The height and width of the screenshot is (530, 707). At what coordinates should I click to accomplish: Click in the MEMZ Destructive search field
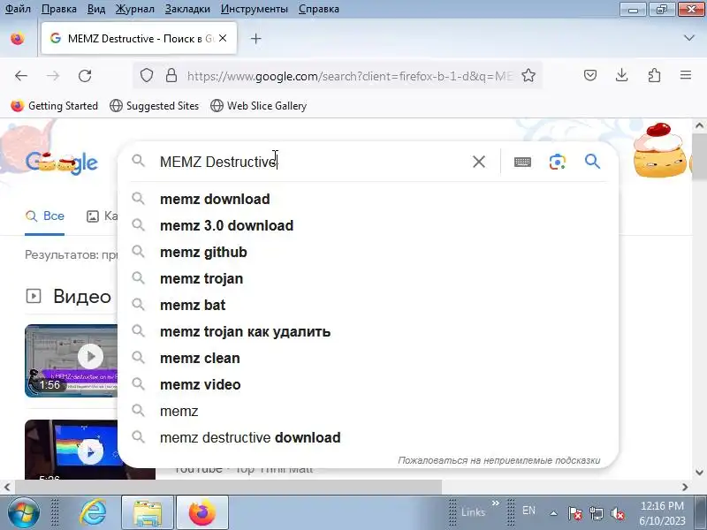pos(311,162)
